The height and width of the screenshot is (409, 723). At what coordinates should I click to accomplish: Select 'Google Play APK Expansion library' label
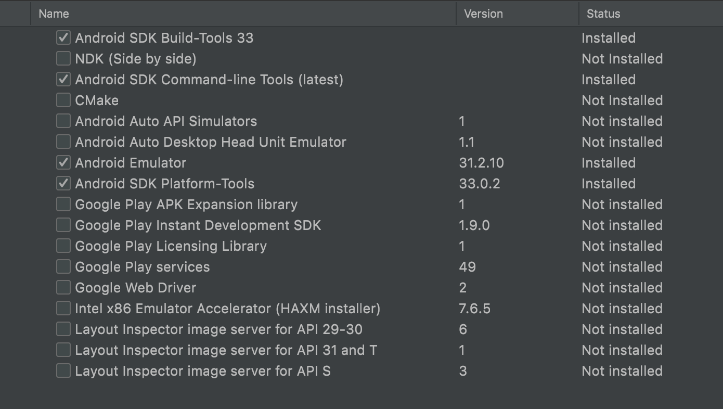click(x=186, y=204)
